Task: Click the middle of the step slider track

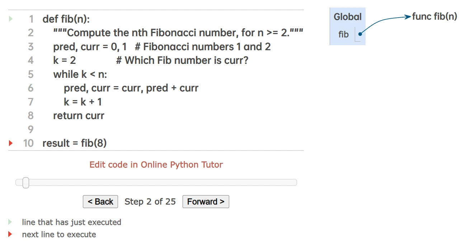Action: click(156, 183)
